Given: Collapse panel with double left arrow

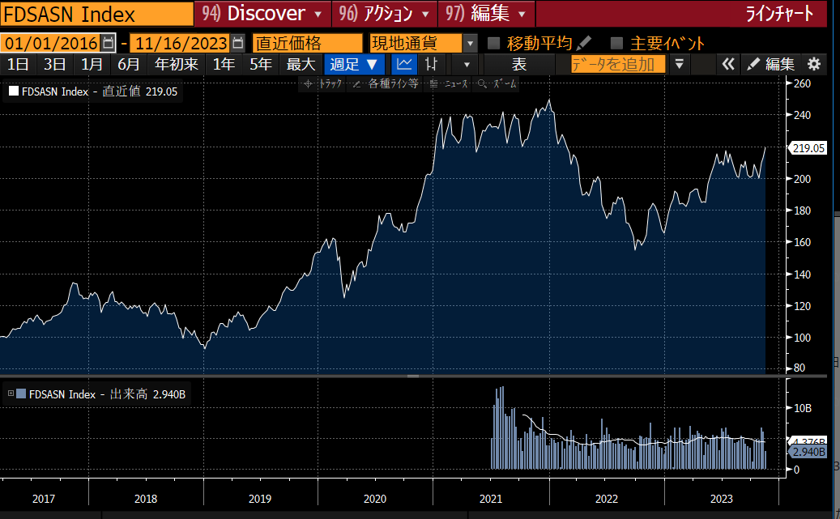Looking at the screenshot, I should click(x=727, y=64).
